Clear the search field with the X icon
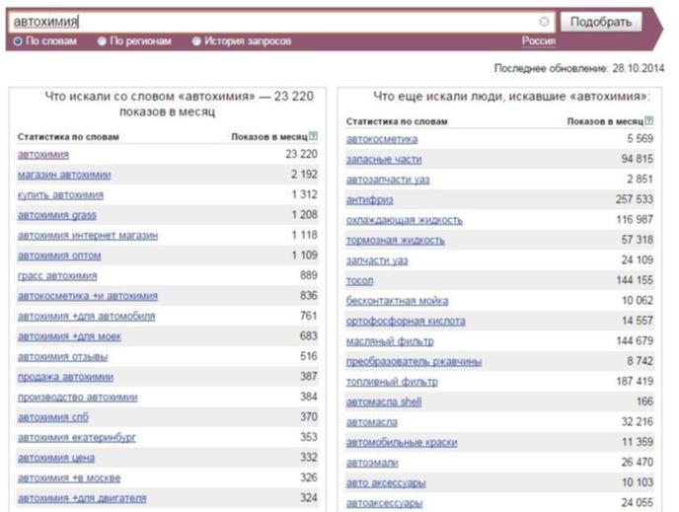The width and height of the screenshot is (679, 512). point(544,21)
